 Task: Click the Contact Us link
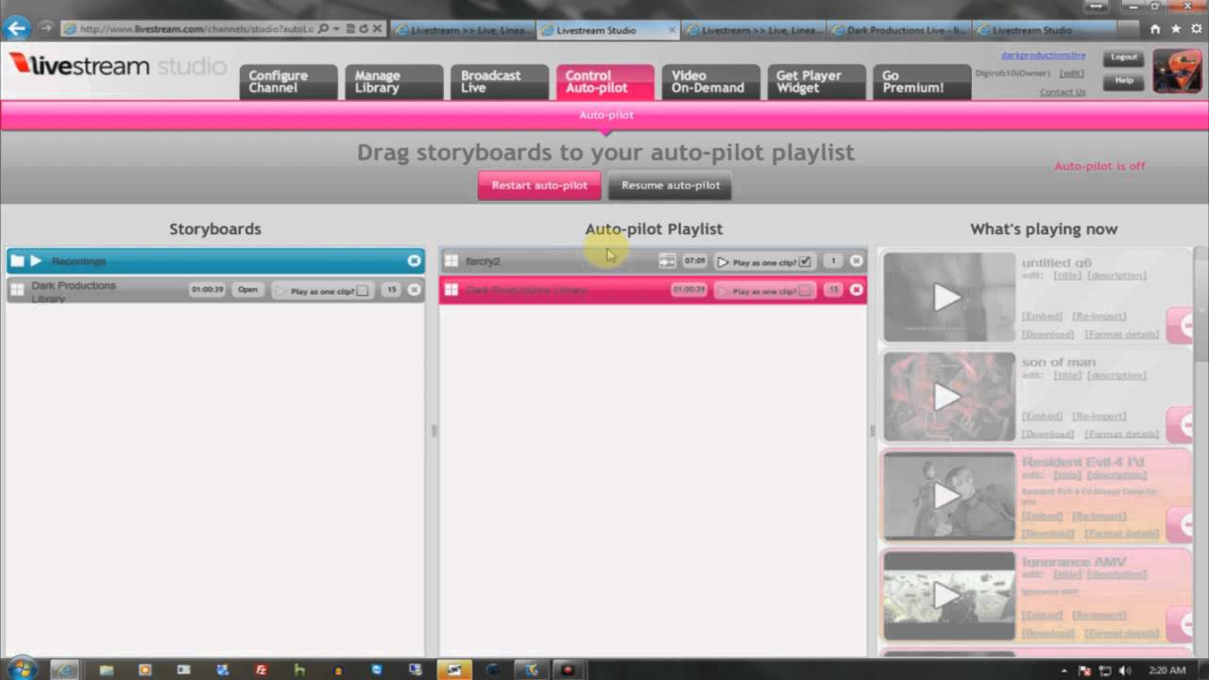tap(1063, 93)
